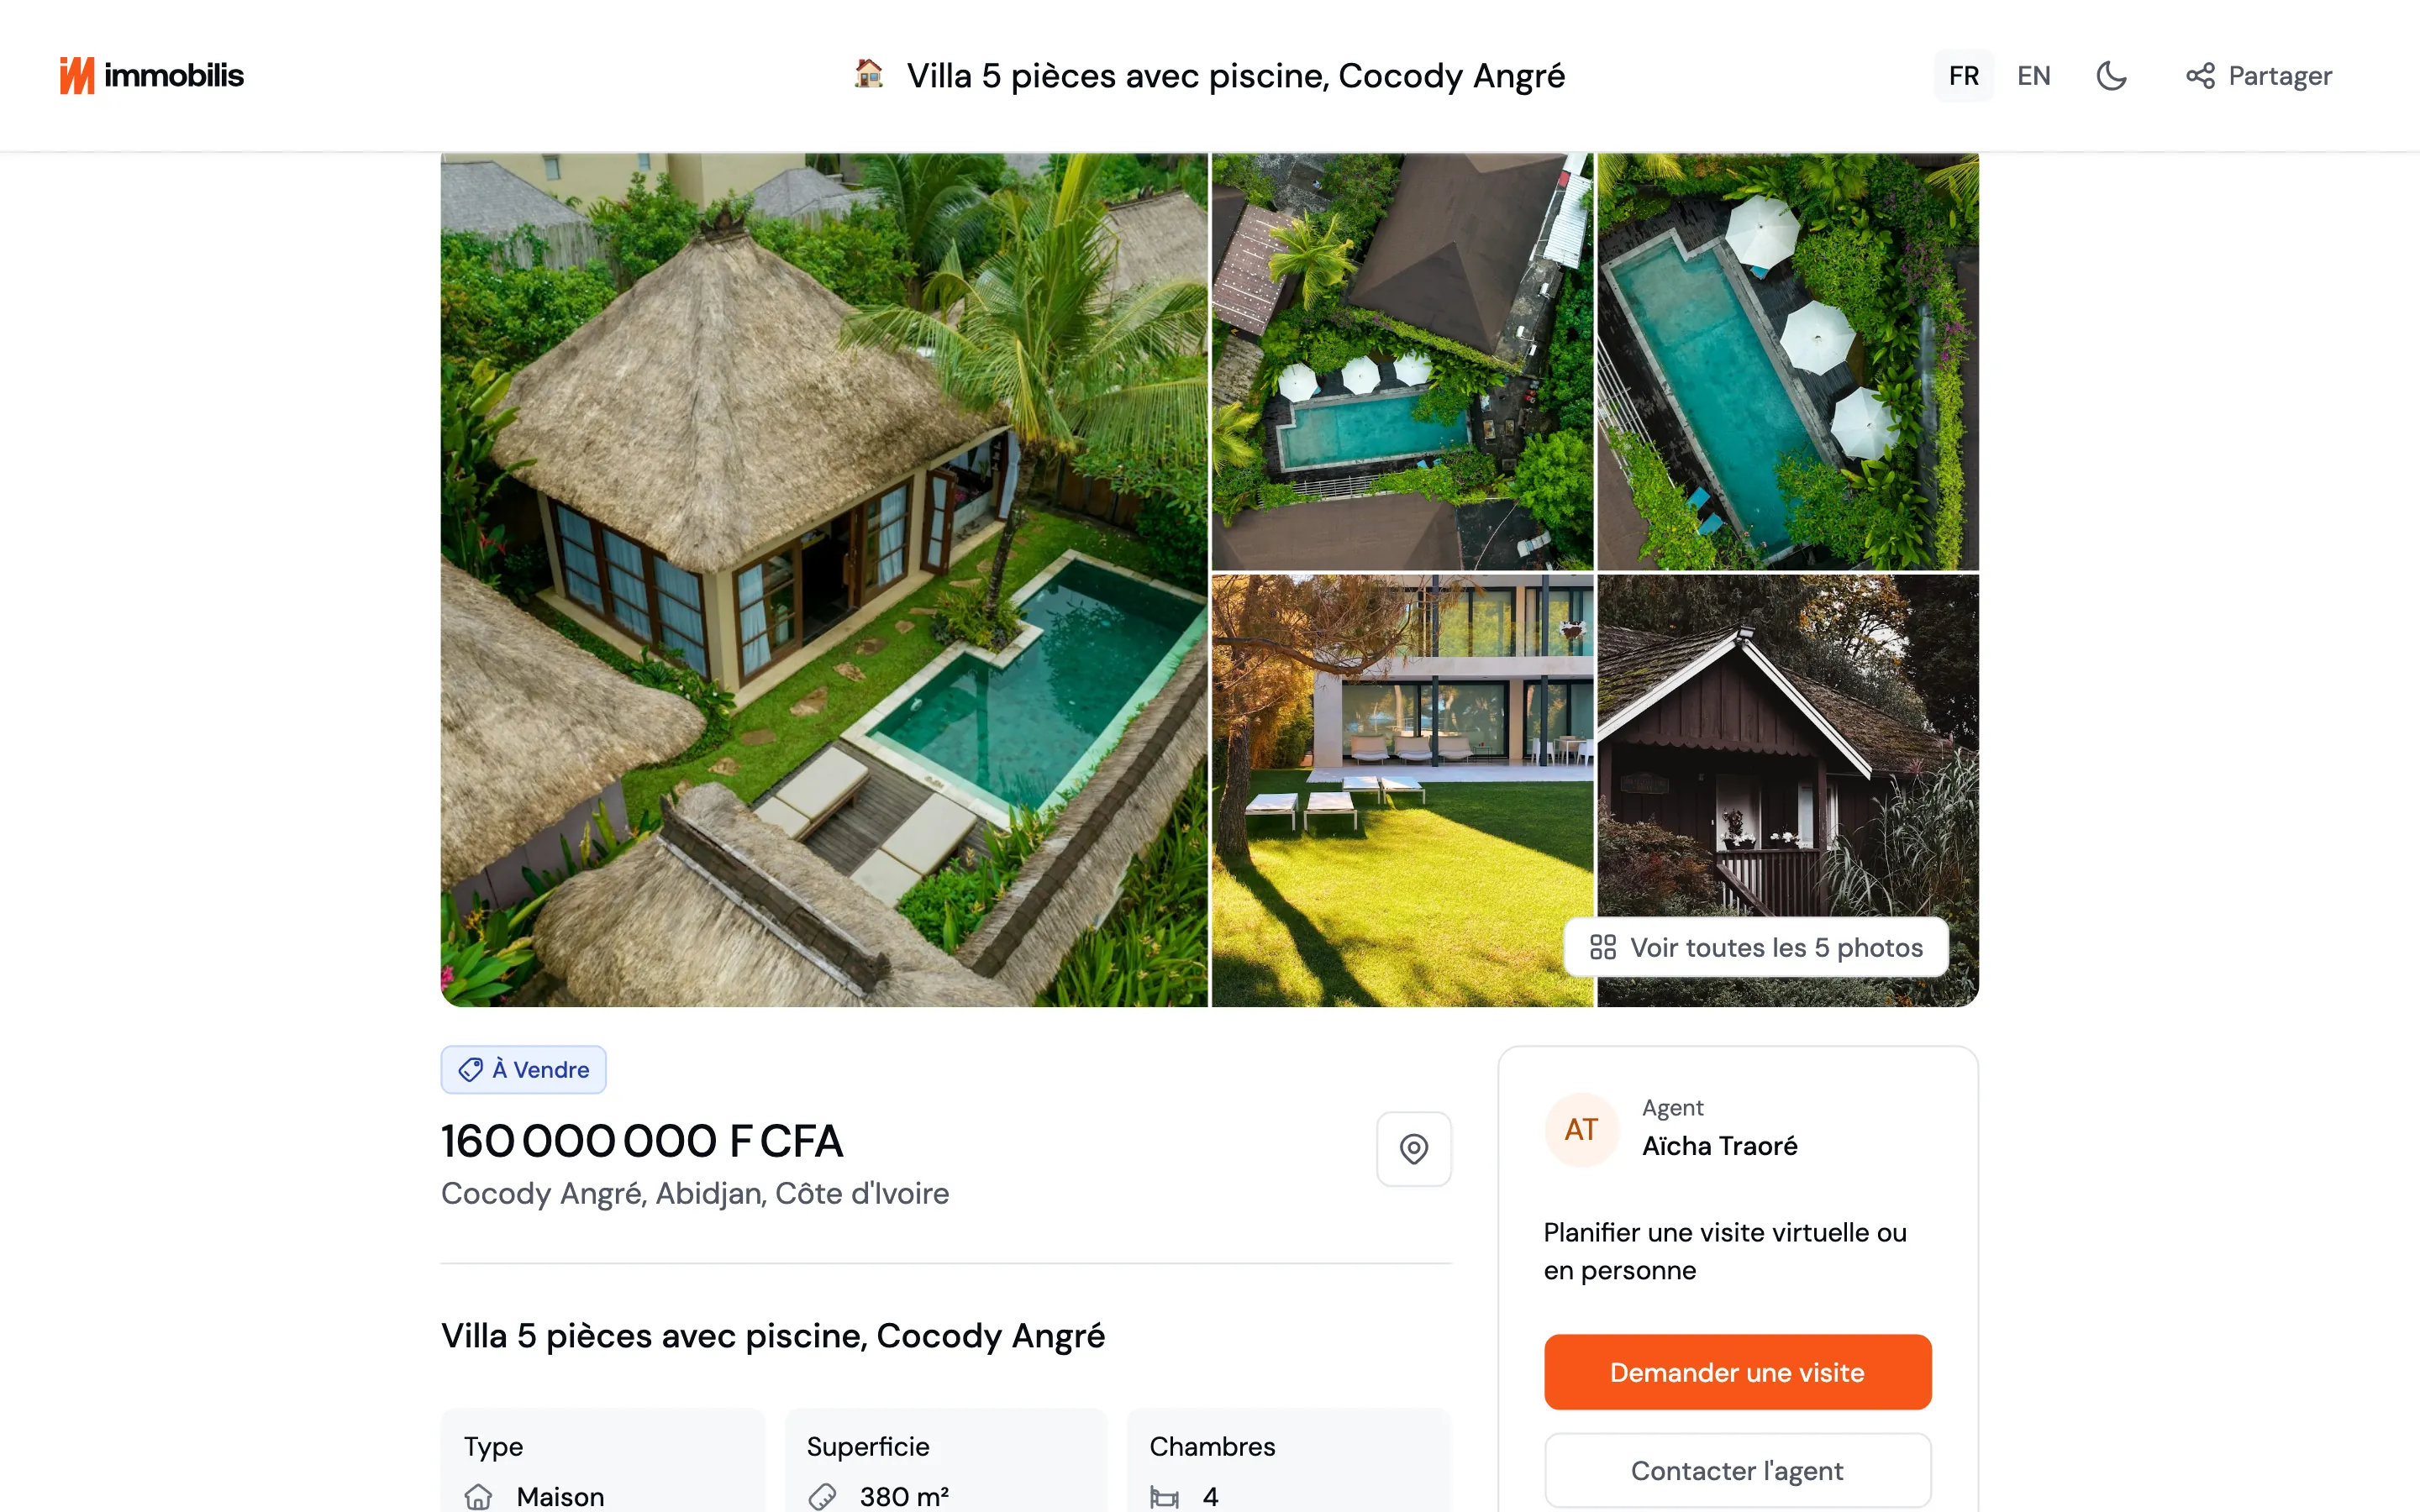Open the map location pin button
The image size is (2420, 1512).
pyautogui.click(x=1413, y=1149)
